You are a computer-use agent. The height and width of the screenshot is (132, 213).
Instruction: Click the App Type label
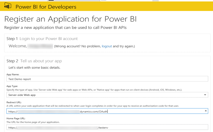(x=12, y=86)
